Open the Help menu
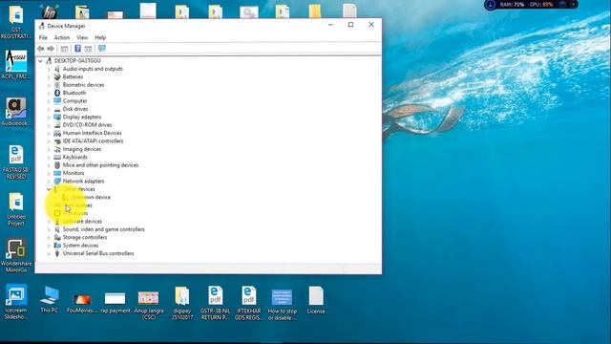The height and width of the screenshot is (344, 611). 100,37
